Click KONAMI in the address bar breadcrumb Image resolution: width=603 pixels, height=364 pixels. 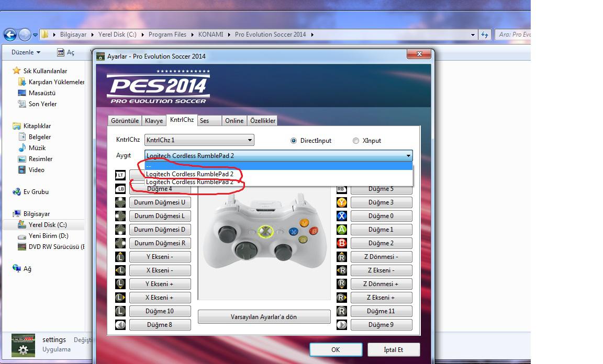(211, 35)
